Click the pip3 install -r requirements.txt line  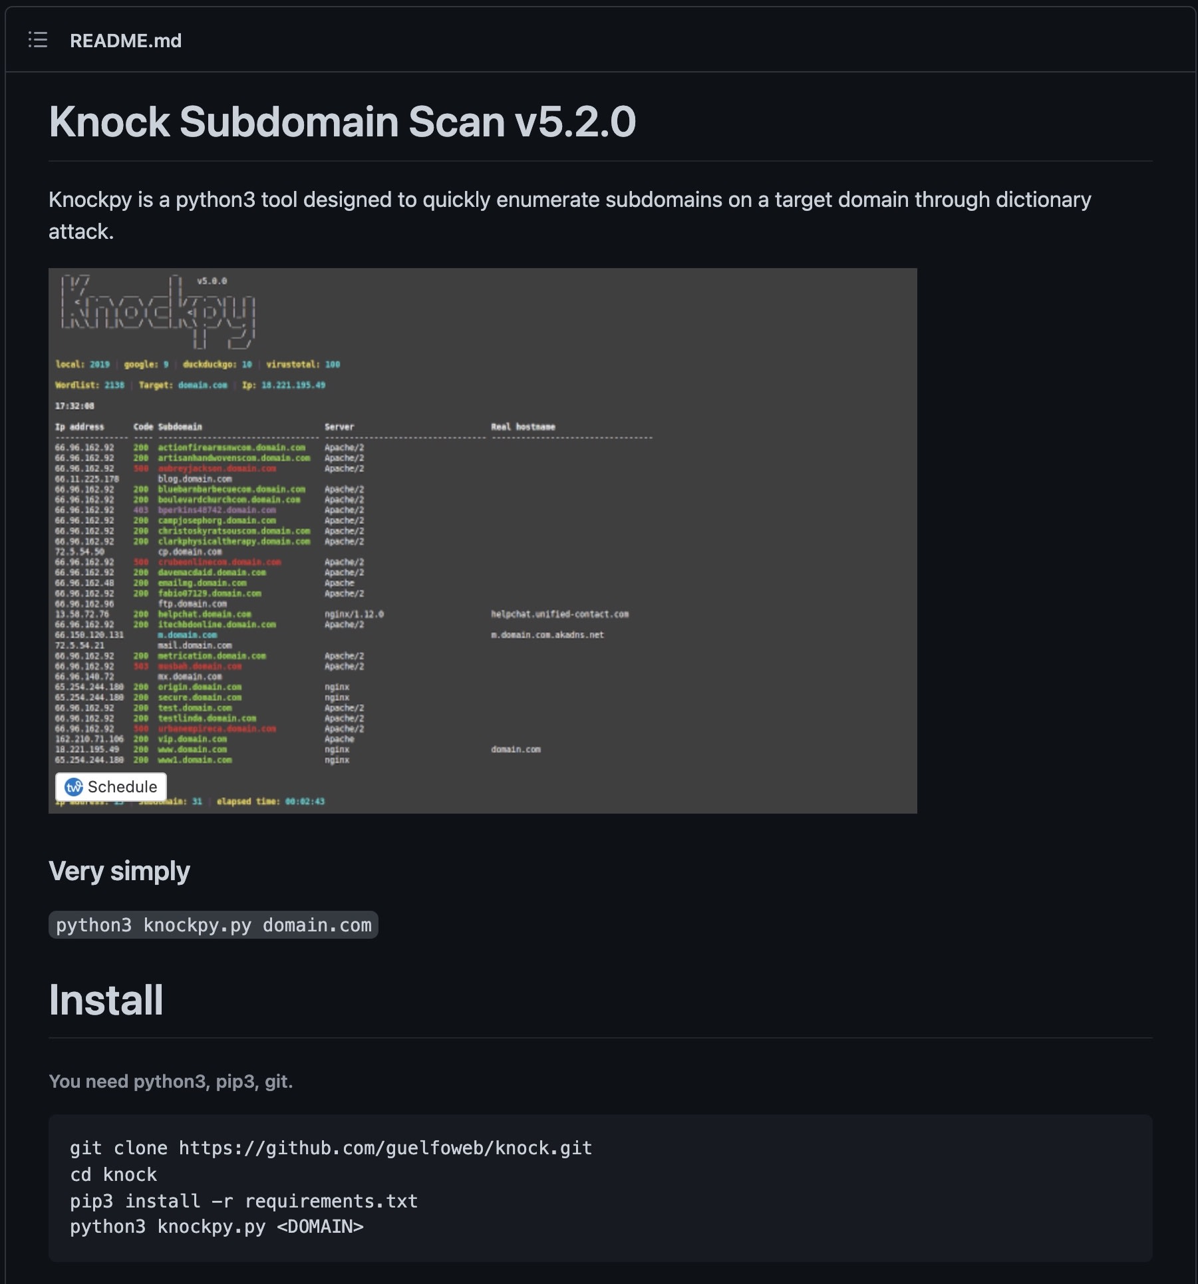[244, 1201]
